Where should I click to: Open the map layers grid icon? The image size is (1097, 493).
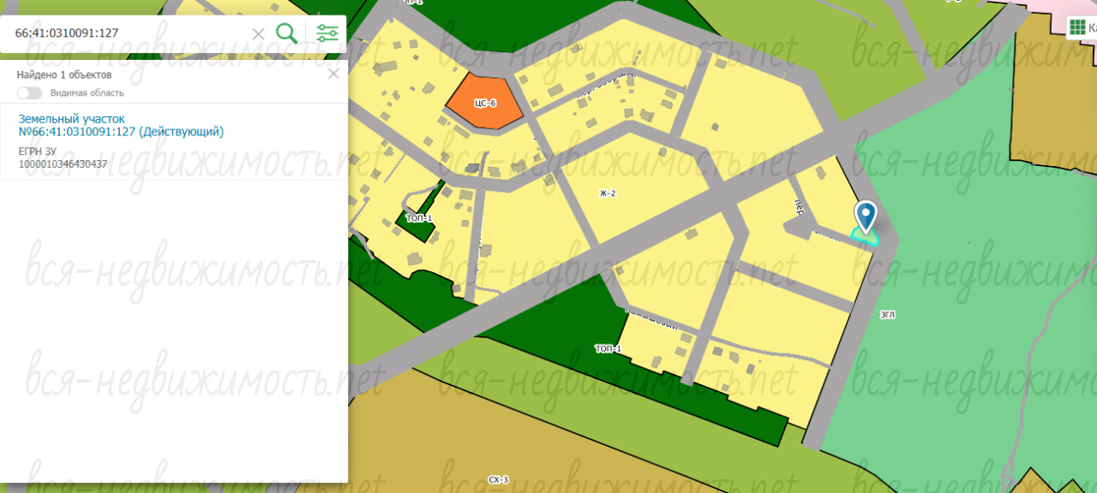tap(1077, 27)
